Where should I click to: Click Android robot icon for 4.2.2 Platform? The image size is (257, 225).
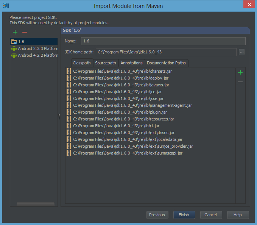point(14,55)
